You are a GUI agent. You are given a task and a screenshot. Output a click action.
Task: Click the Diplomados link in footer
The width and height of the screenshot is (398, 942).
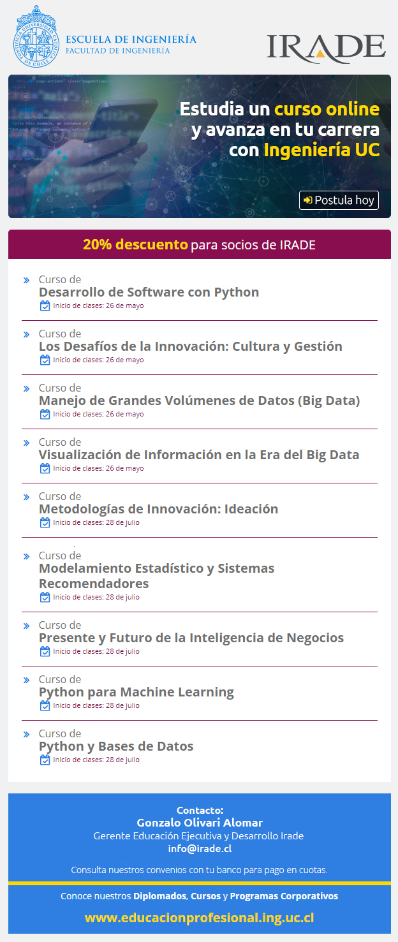click(160, 896)
